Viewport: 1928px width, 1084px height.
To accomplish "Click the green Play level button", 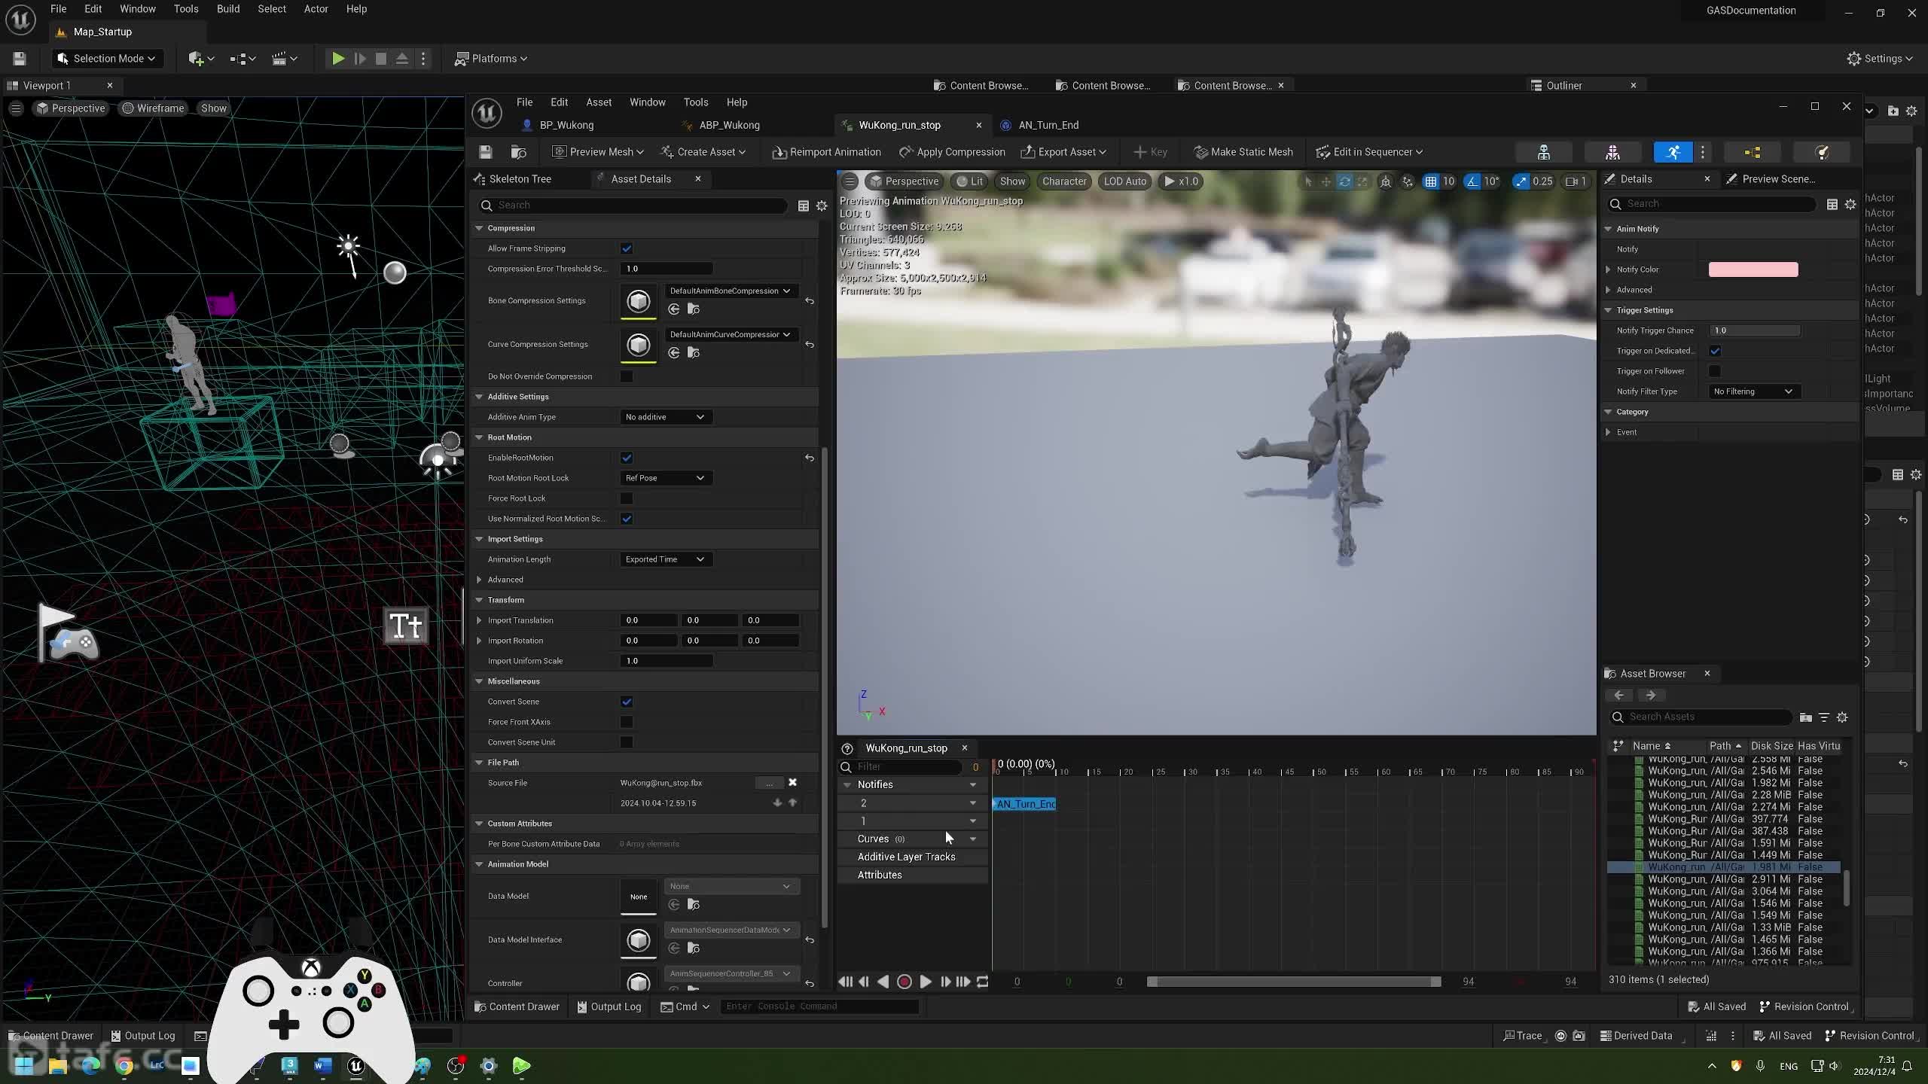I will (338, 59).
